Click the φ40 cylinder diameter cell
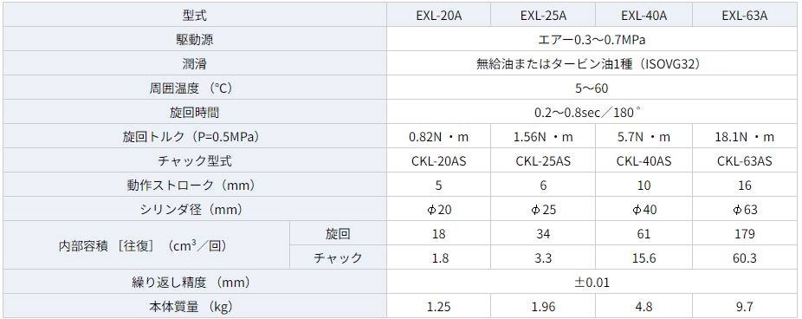Image resolution: width=802 pixels, height=319 pixels. tap(644, 210)
